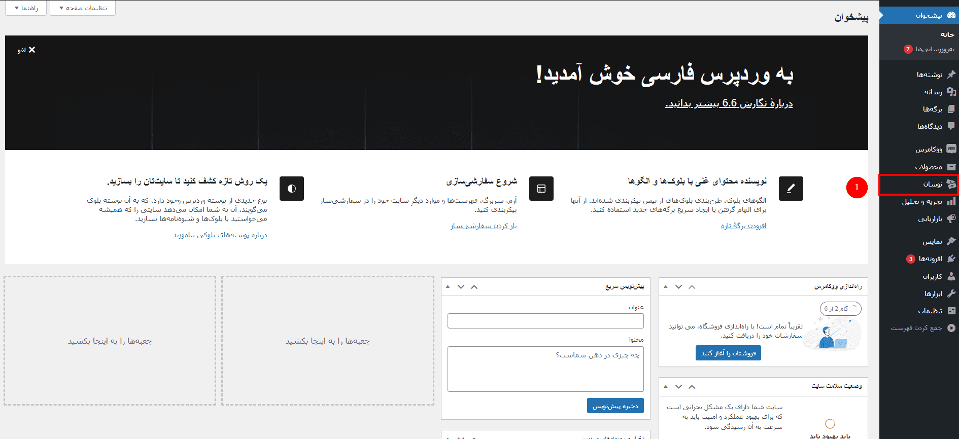This screenshot has width=959, height=439.
Task: Click the افزودن برگهٔ تازه link
Action: pyautogui.click(x=744, y=226)
